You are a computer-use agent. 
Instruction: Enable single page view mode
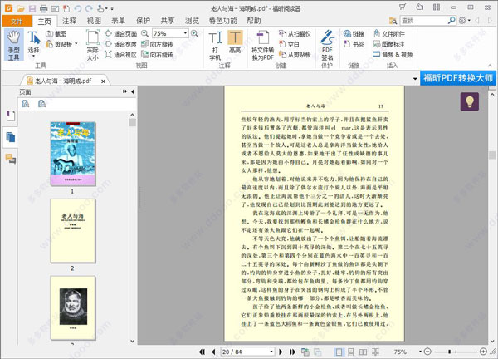[339, 352]
